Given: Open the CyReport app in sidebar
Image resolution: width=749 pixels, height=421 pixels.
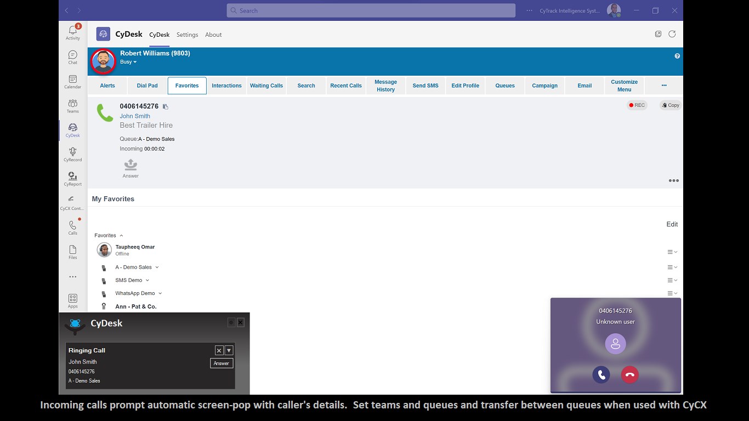Looking at the screenshot, I should pyautogui.click(x=73, y=179).
